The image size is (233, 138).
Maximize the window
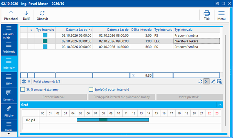click(x=223, y=4)
